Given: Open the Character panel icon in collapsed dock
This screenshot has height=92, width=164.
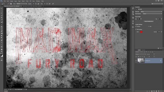Looking at the screenshot, I should pos(133,21).
